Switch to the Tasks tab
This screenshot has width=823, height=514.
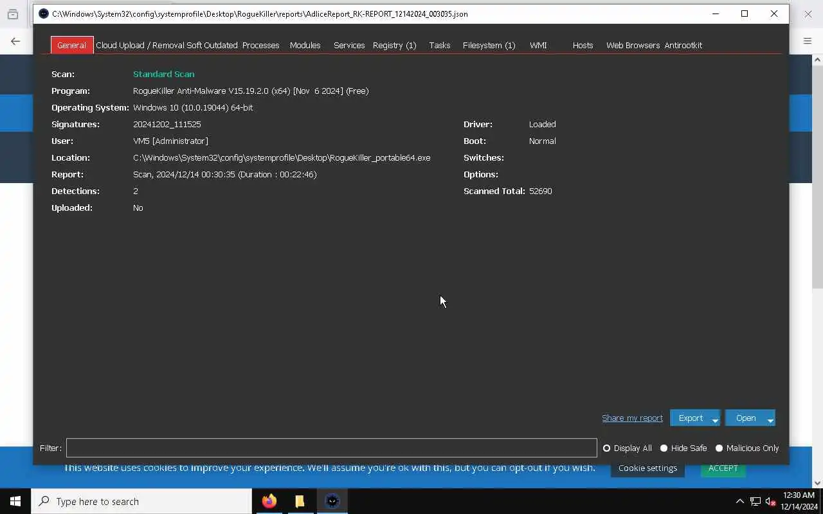(x=440, y=45)
